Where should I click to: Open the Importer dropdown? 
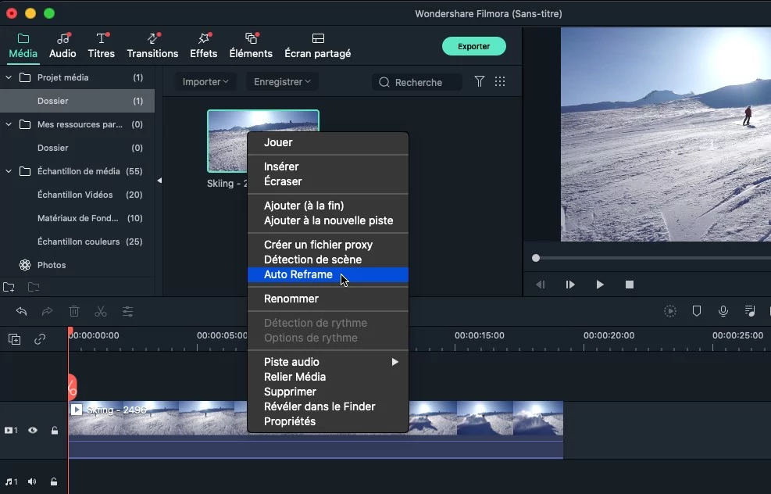(x=205, y=81)
